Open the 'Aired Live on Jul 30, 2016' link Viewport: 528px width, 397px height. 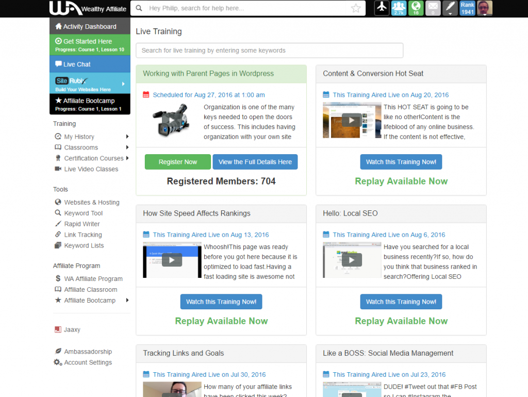(209, 374)
